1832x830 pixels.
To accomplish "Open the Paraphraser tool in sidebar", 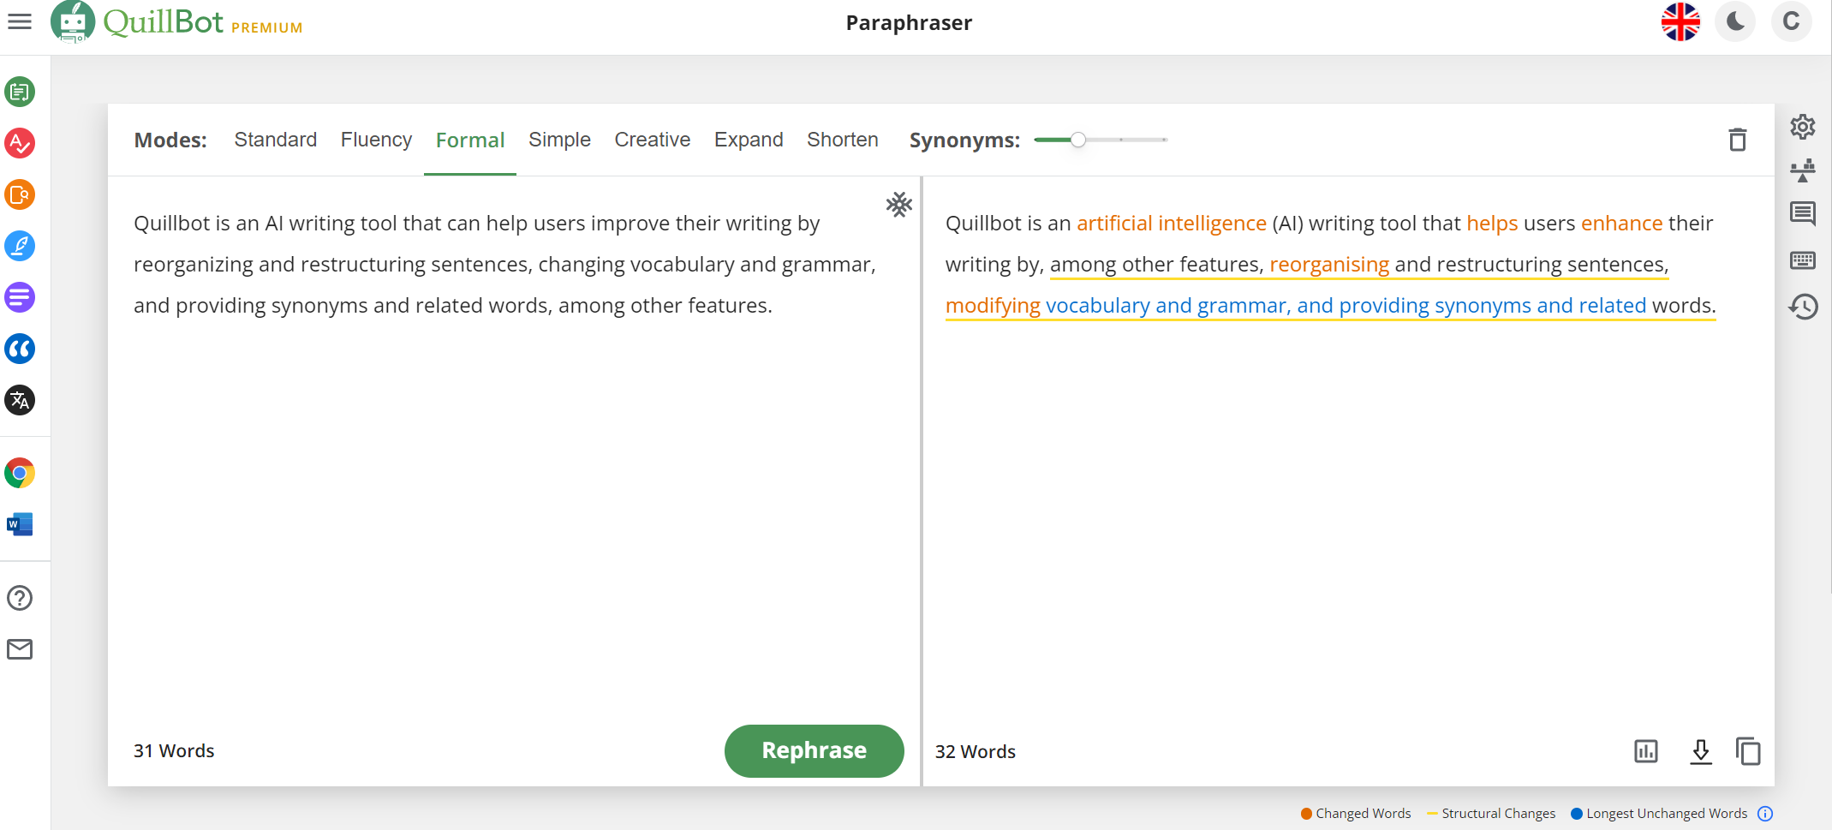I will pos(20,92).
